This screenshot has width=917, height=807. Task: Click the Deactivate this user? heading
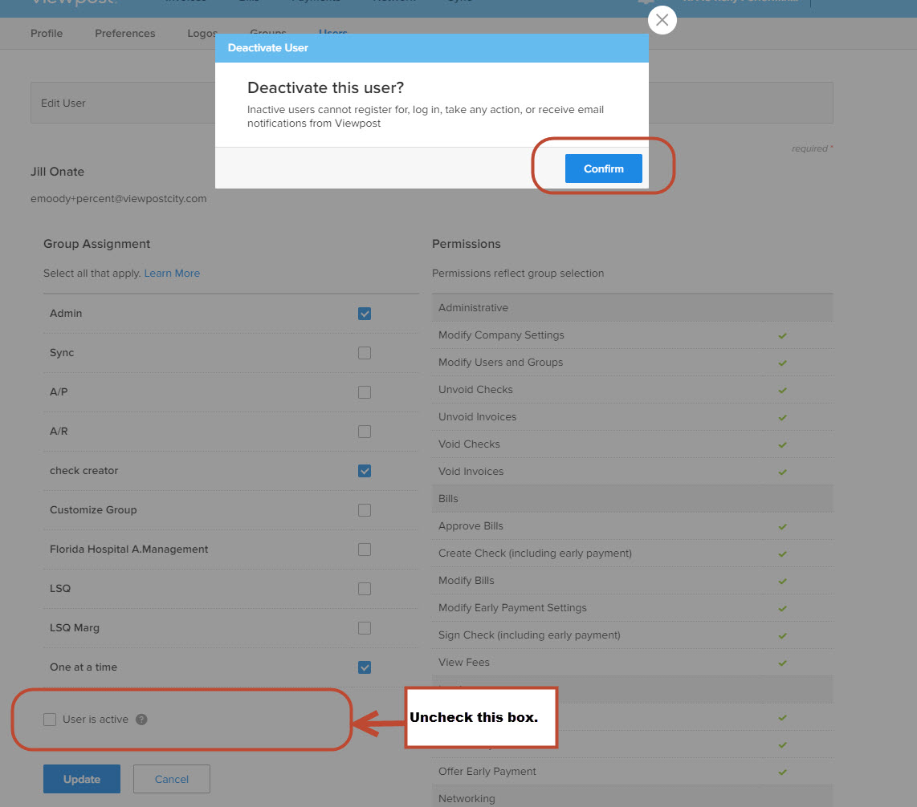coord(326,87)
